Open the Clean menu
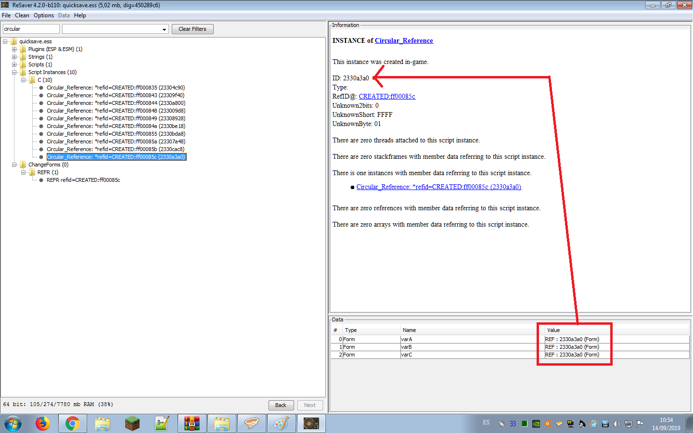 pyautogui.click(x=22, y=15)
